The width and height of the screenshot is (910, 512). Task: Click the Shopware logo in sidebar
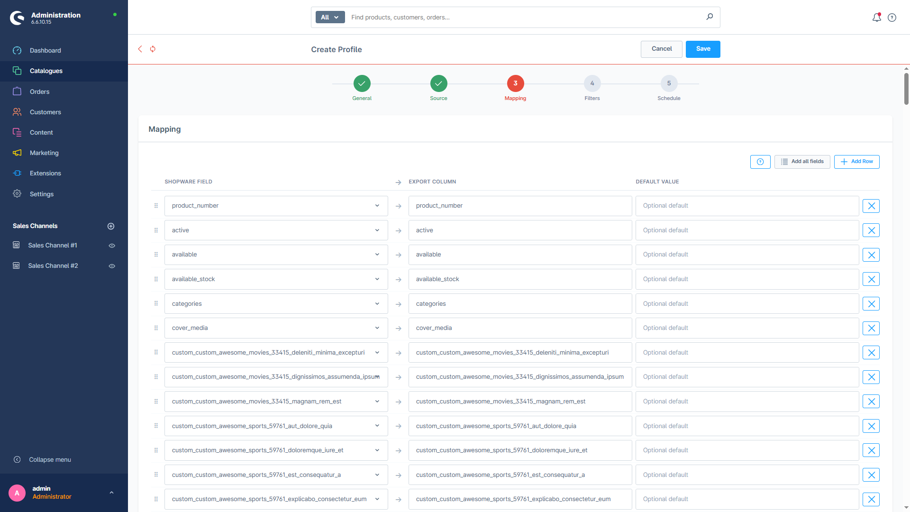pyautogui.click(x=17, y=18)
